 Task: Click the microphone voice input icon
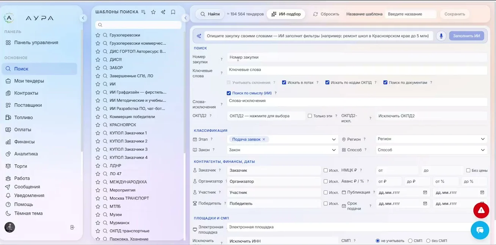[x=441, y=36]
